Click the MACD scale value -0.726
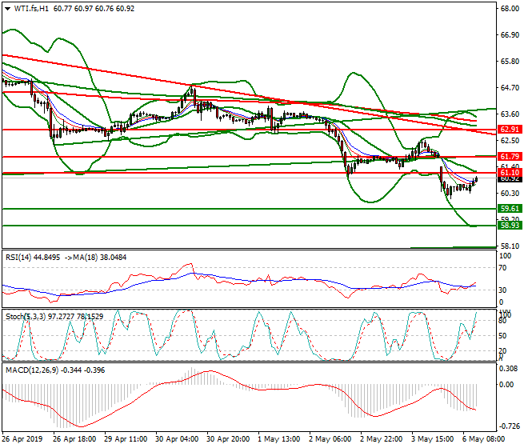This screenshot has width=528, height=448. 509,426
